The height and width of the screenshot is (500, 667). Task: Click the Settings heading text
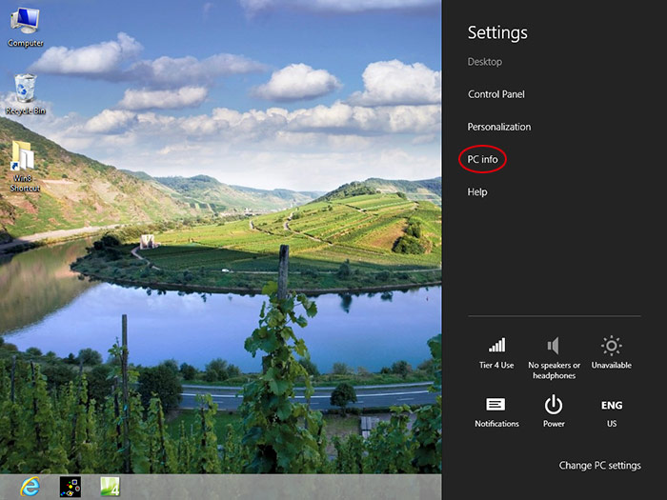click(x=497, y=33)
